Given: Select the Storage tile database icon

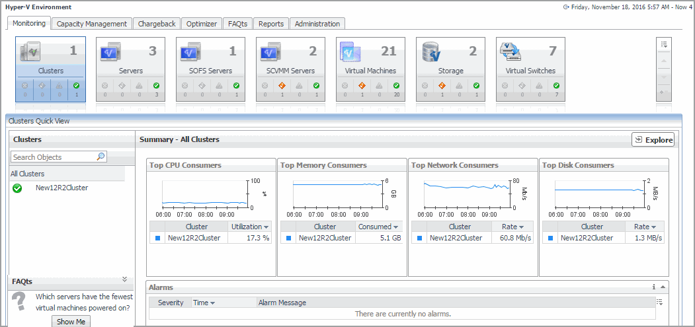Looking at the screenshot, I should (431, 52).
